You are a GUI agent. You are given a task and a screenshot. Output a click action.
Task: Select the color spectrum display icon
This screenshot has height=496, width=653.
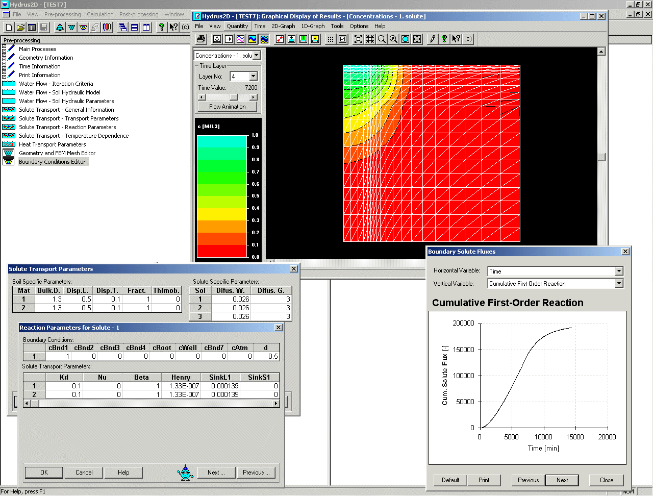click(x=252, y=39)
